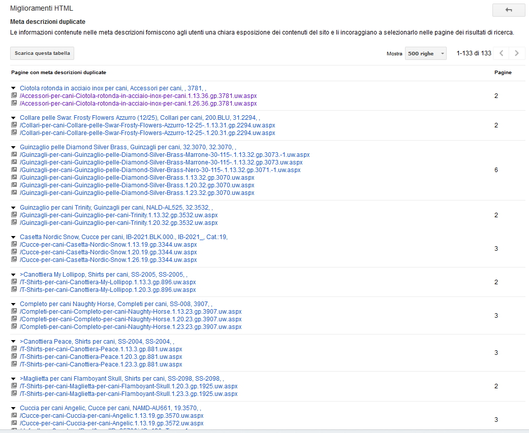Viewport: 529px width, 433px height.
Task: Open external icon for My-Lollipop 1.13.3 URL
Action: (x=14, y=282)
